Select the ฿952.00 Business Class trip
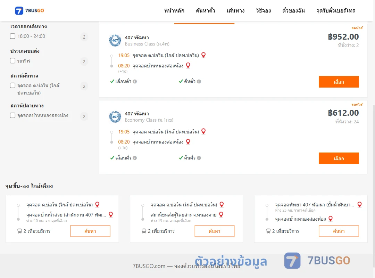 (x=339, y=82)
